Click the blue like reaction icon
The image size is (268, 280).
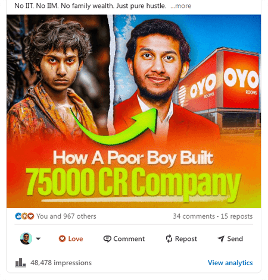click(18, 216)
